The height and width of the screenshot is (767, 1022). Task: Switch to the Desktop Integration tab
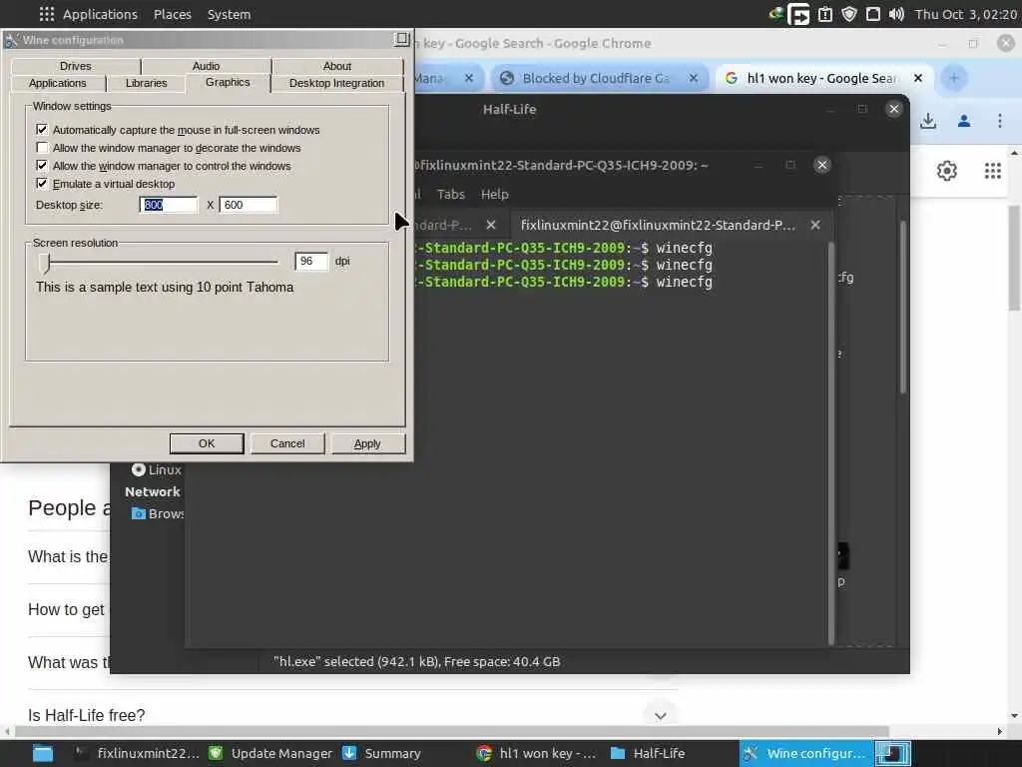[336, 83]
